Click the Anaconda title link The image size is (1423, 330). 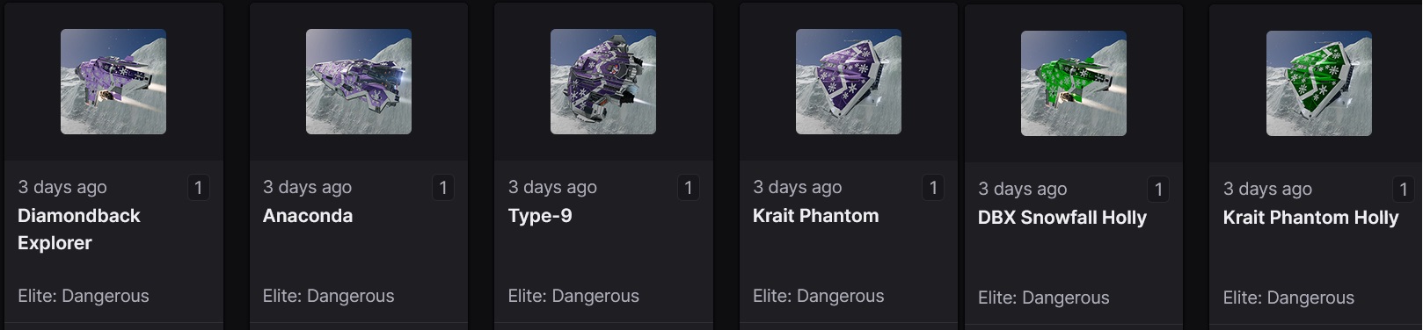coord(308,216)
